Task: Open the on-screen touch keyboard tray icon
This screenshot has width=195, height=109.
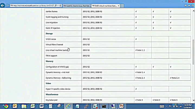Action: click(x=162, y=106)
